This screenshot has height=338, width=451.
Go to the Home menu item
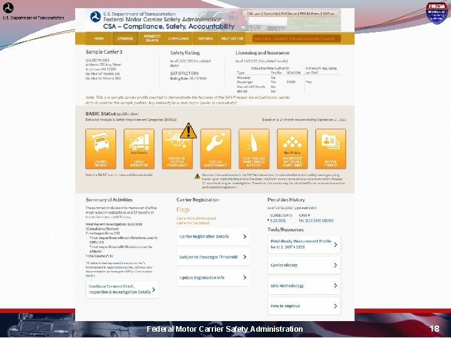pyautogui.click(x=99, y=39)
